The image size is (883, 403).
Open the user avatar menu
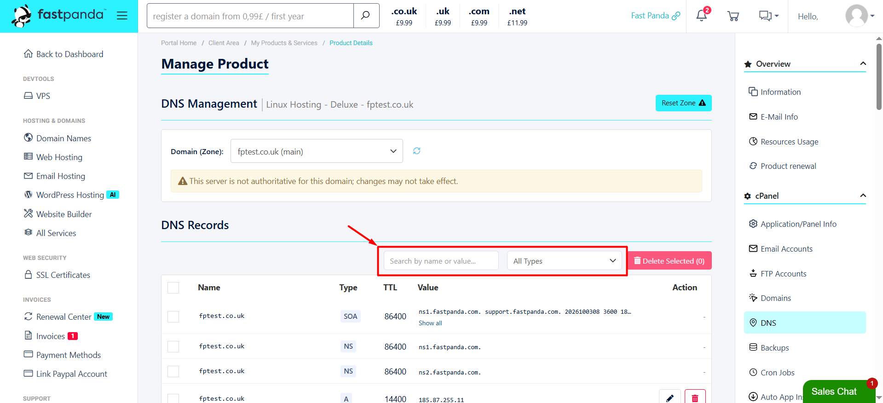click(x=860, y=16)
